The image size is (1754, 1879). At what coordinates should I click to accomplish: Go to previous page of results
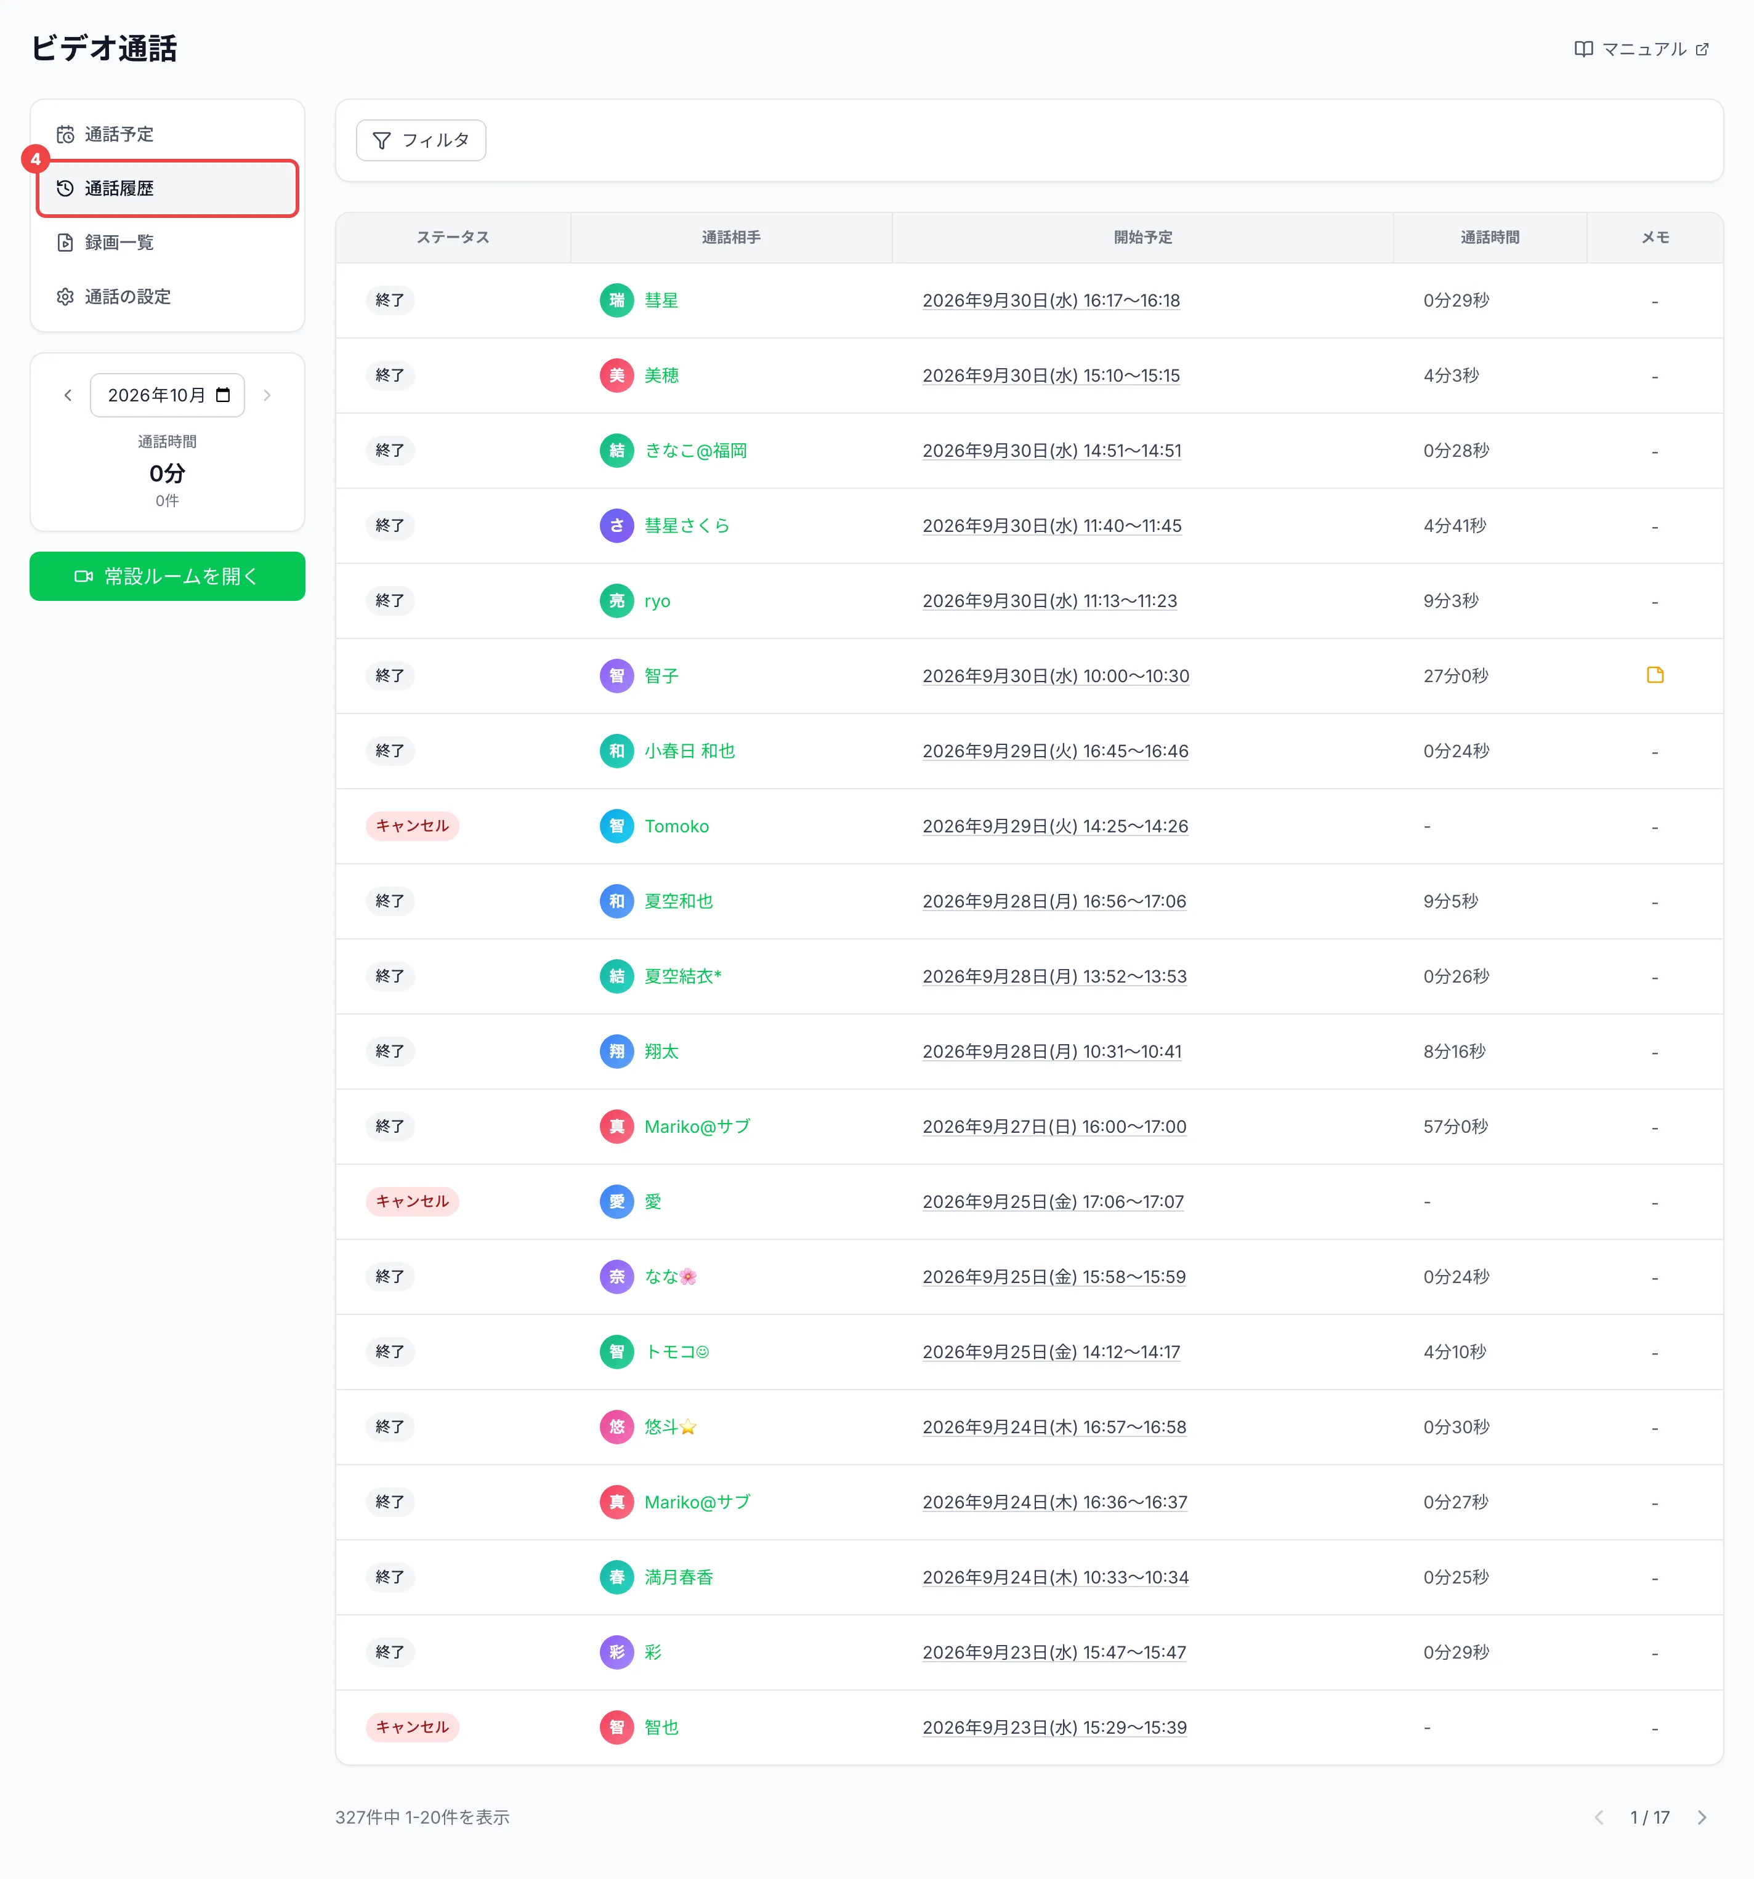coord(1599,1817)
